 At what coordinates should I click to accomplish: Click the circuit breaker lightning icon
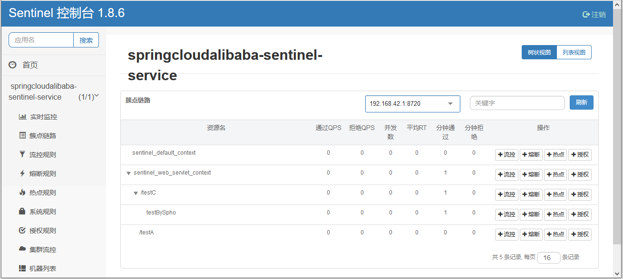tap(22, 174)
